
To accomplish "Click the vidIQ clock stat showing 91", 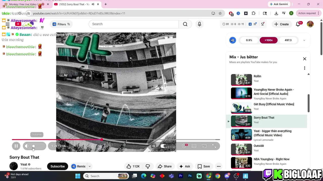I will coord(226,24).
